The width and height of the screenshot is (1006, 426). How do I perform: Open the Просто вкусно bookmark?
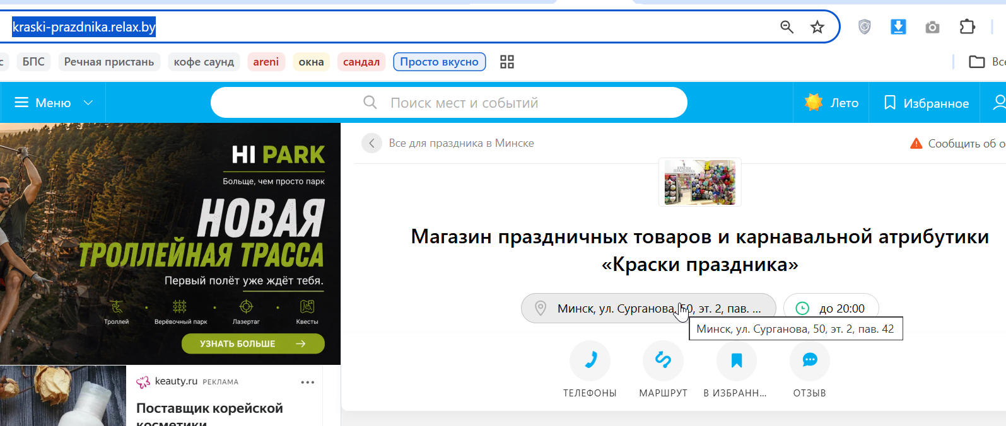440,62
